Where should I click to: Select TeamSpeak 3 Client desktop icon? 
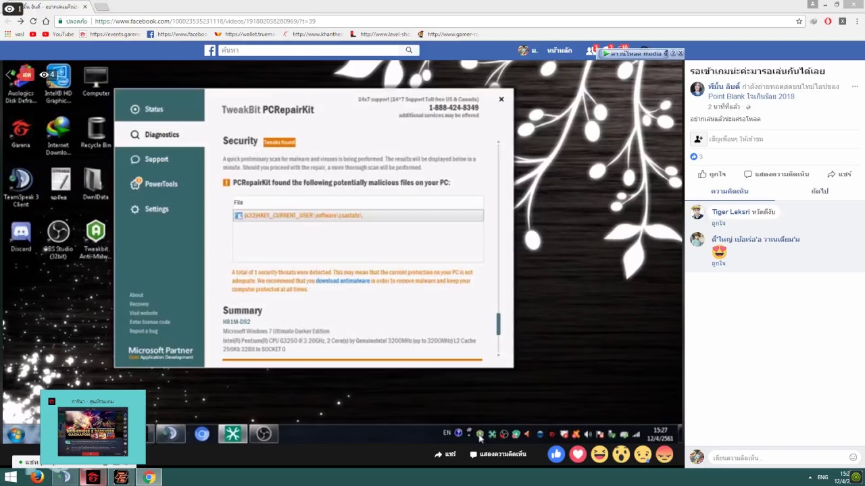pos(21,188)
